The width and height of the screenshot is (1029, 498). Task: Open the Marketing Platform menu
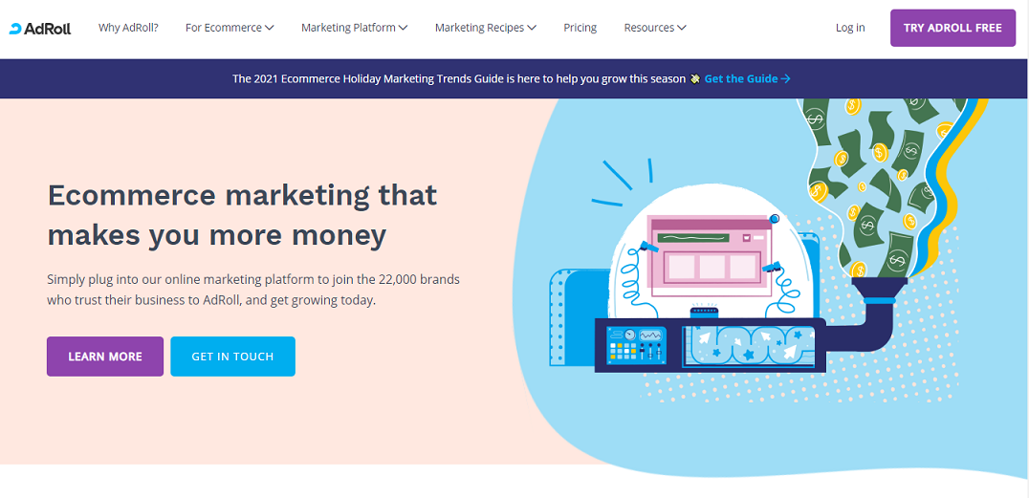(355, 28)
